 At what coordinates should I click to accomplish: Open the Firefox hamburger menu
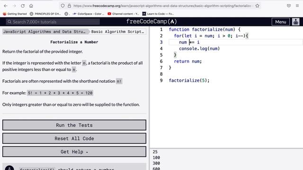297,6
